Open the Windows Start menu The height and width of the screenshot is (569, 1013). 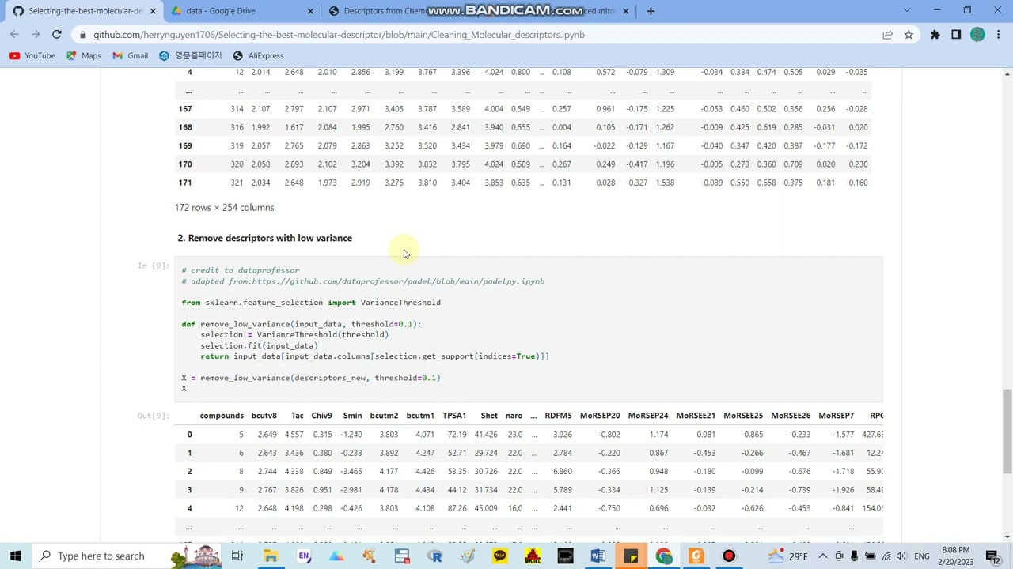15,556
